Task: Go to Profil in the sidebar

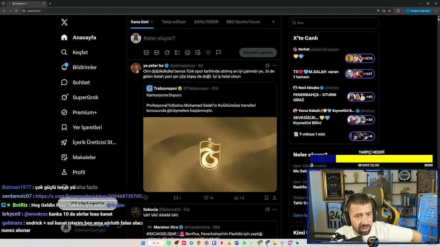Action: 73,172
